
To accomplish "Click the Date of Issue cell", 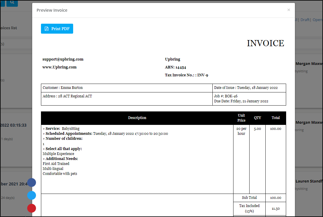I will pyautogui.click(x=249, y=88).
